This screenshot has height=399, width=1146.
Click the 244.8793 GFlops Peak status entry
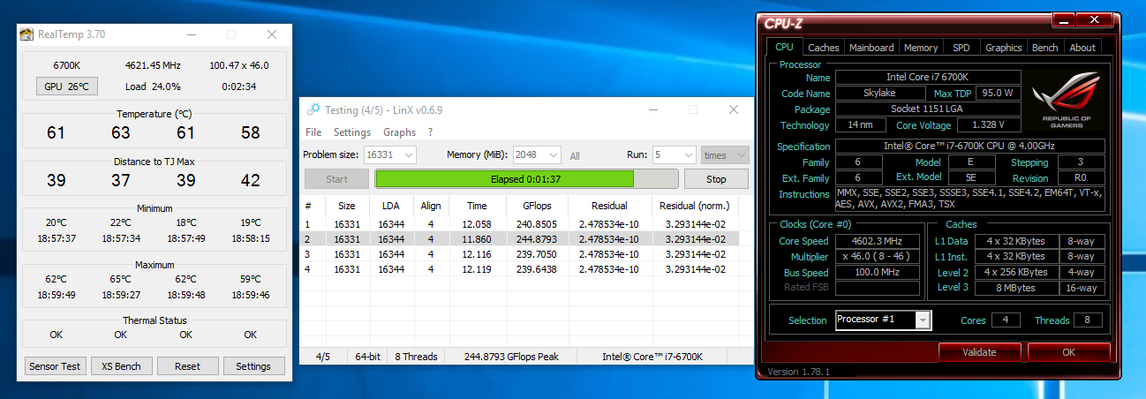pos(509,357)
